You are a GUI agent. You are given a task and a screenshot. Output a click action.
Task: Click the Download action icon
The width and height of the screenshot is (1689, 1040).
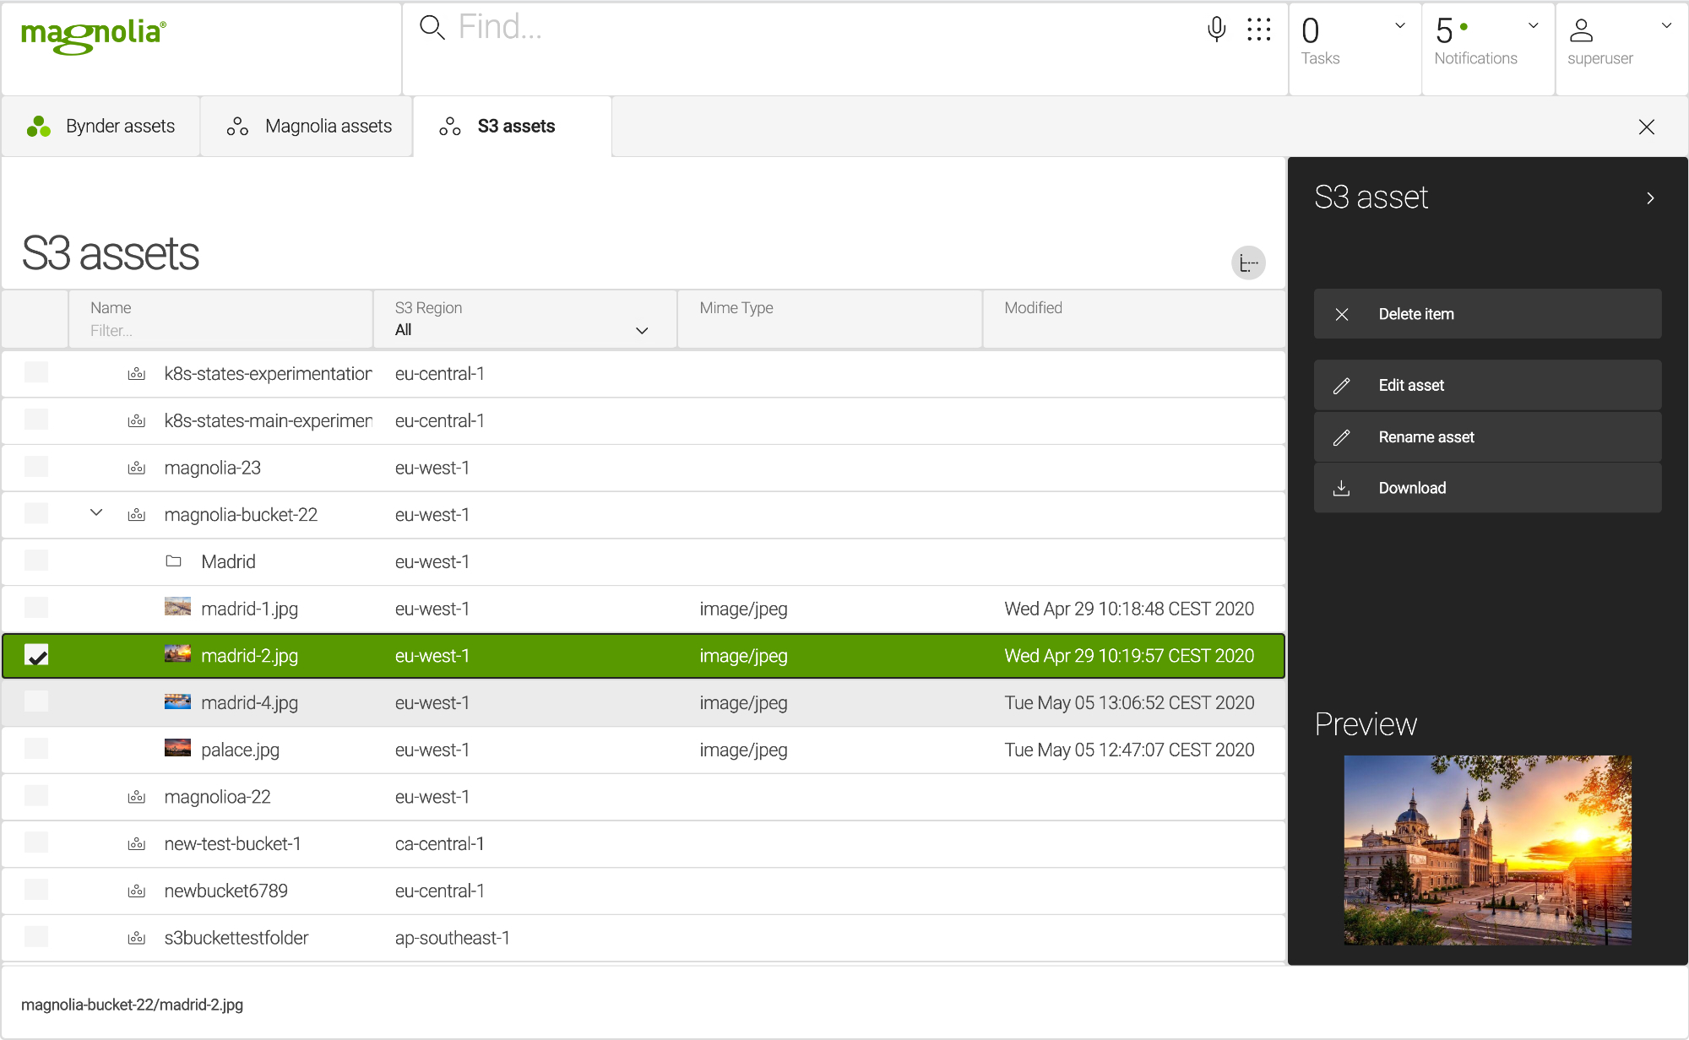[x=1341, y=488]
